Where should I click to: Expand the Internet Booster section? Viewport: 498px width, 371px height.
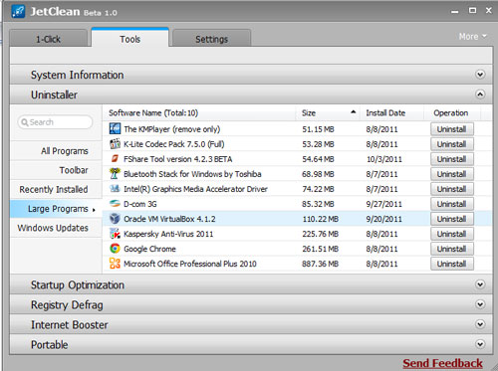pos(480,324)
